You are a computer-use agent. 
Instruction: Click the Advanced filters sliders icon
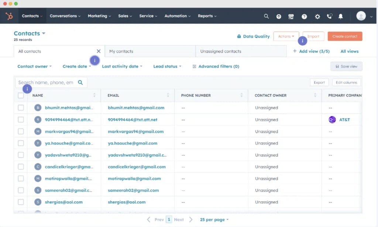point(194,66)
